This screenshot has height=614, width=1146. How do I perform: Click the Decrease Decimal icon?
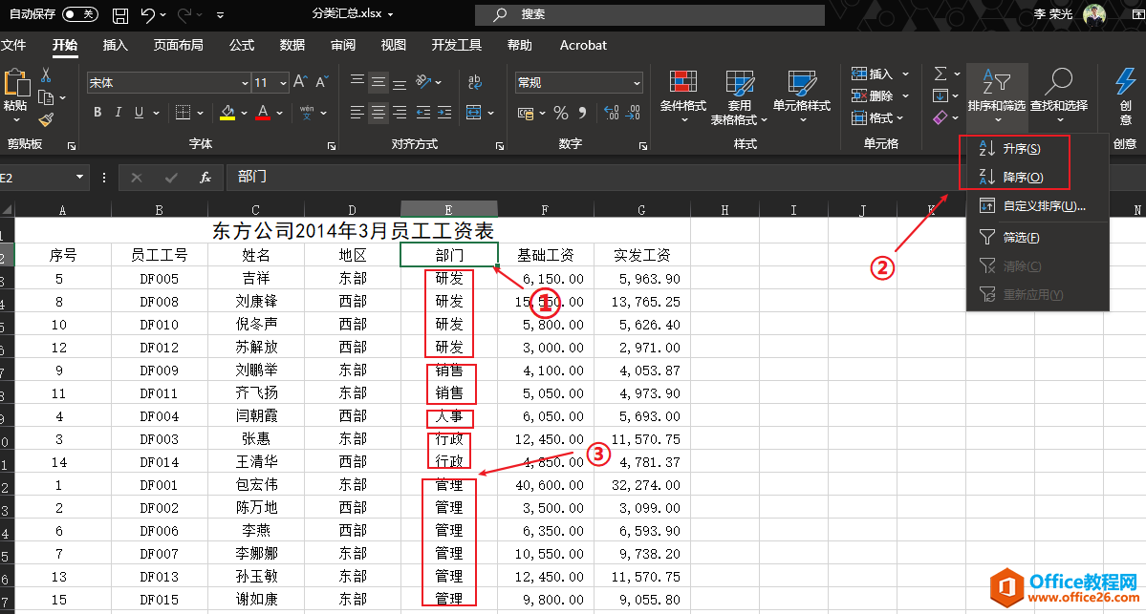coord(634,114)
